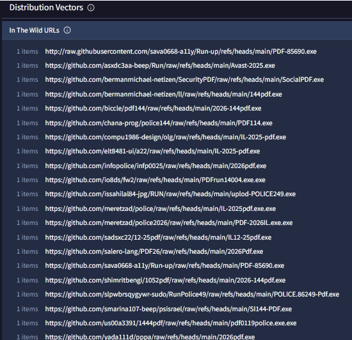The image size is (352, 340).
Task: Open the raw.githubusercontent.com PDF-85690.exe URL
Action: pos(180,52)
